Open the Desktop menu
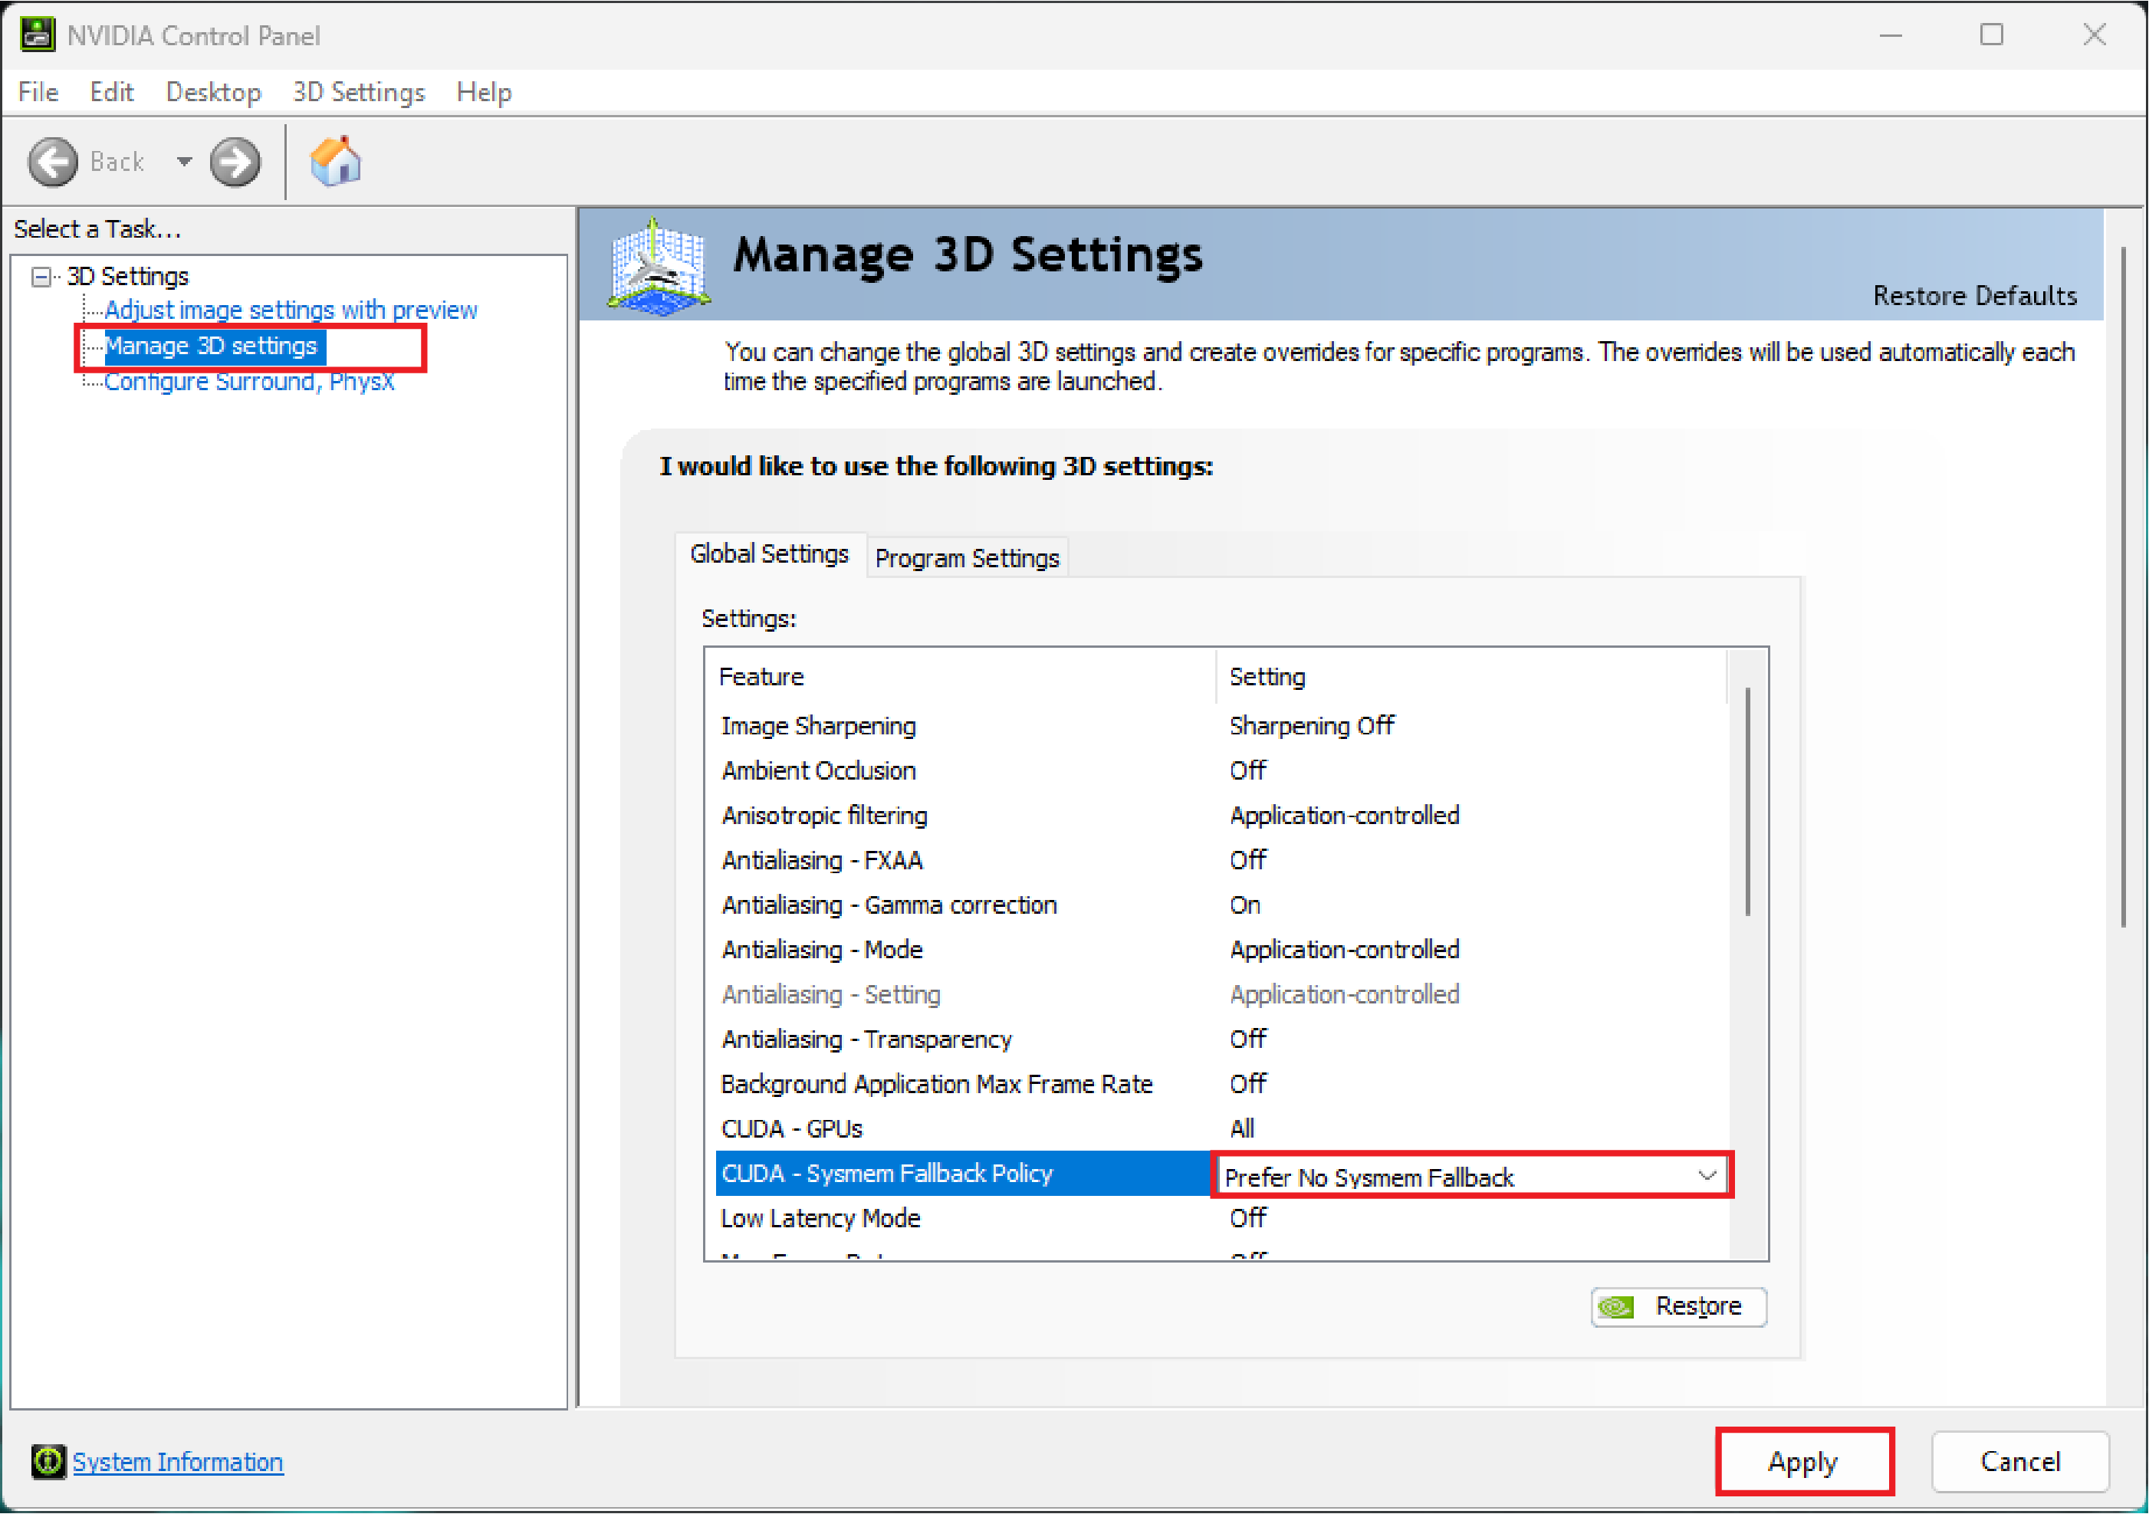Image resolution: width=2149 pixels, height=1514 pixels. (x=213, y=92)
